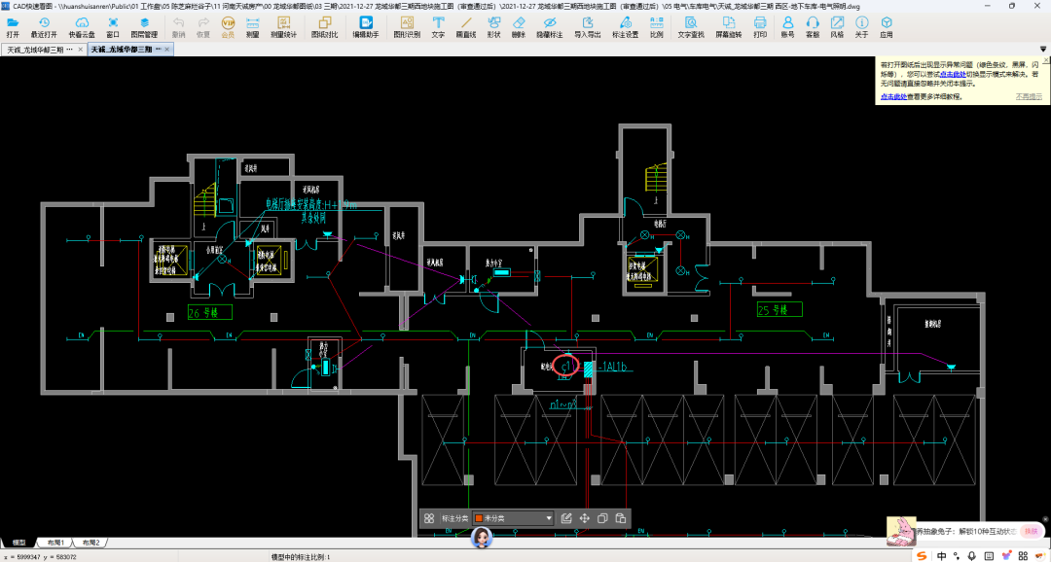
Task: Select the 文字 text annotation tool
Action: pyautogui.click(x=438, y=27)
